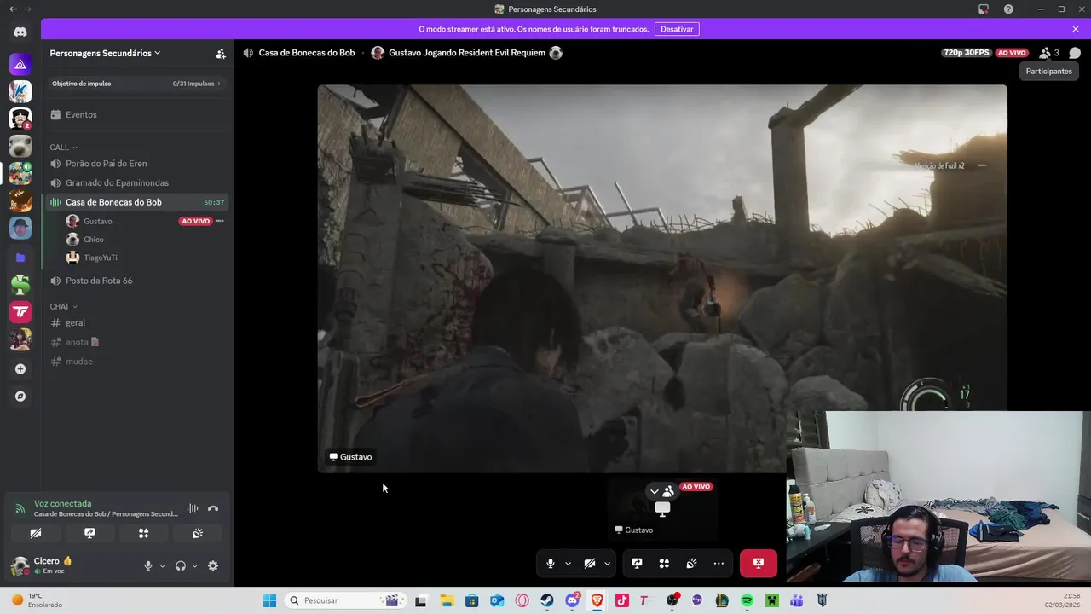The image size is (1091, 614).
Task: Launch activities from bottom call bar
Action: [664, 563]
